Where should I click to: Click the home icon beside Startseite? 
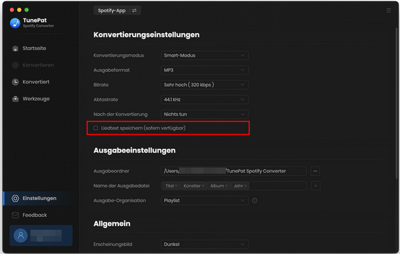[15, 49]
